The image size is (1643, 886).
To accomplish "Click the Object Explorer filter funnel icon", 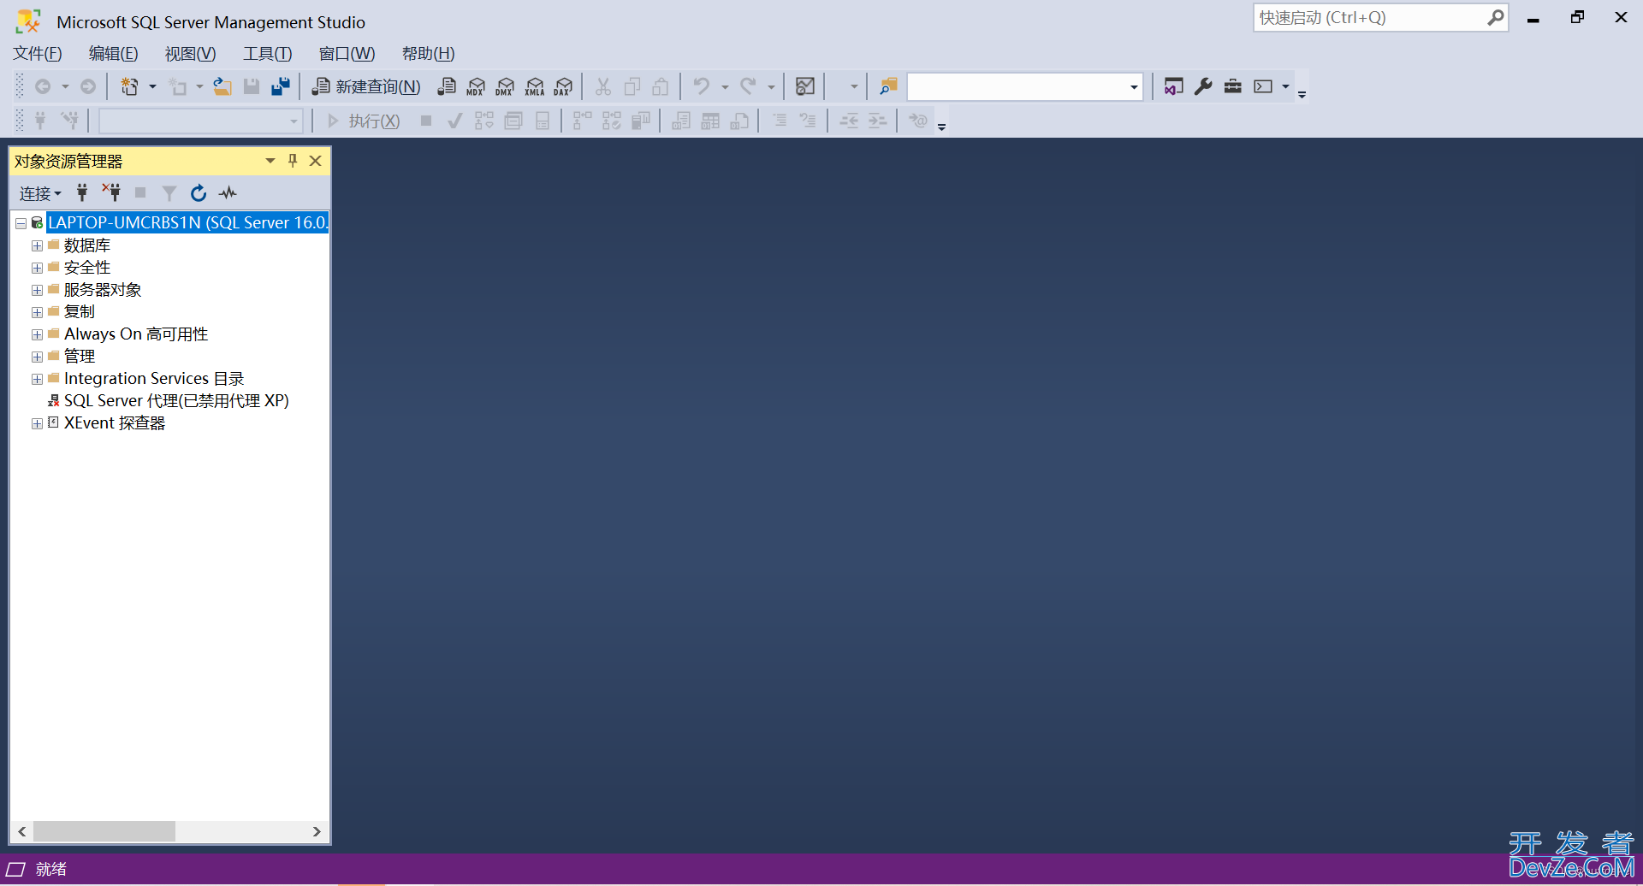I will (x=169, y=193).
